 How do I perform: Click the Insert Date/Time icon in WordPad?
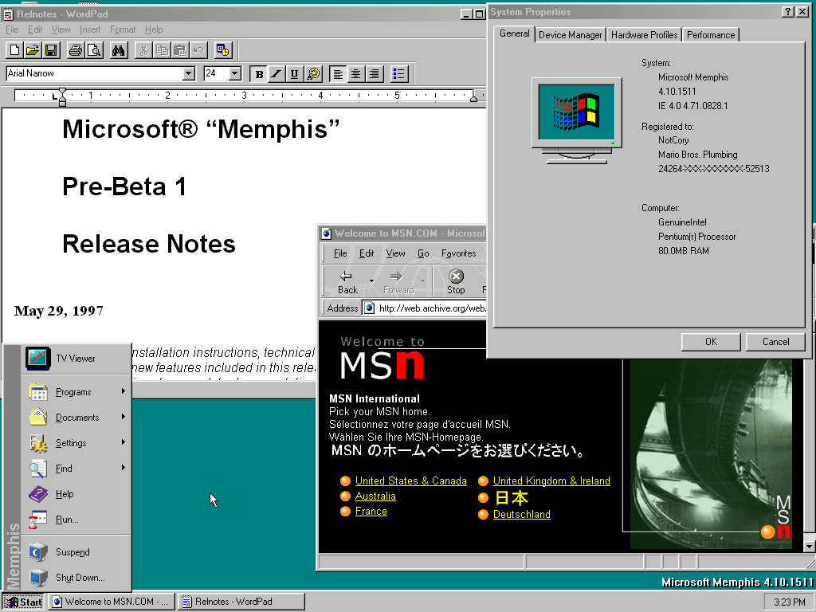coord(223,50)
